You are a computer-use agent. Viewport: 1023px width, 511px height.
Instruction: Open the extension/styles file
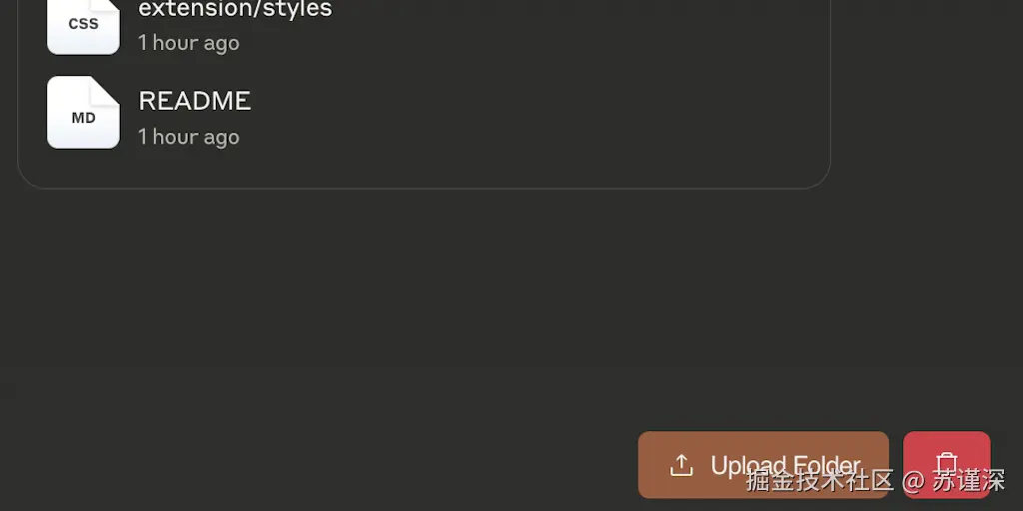coord(235,10)
